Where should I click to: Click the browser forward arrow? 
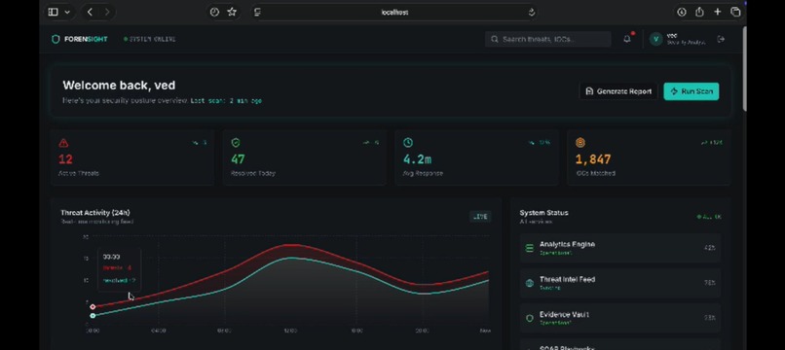point(107,12)
